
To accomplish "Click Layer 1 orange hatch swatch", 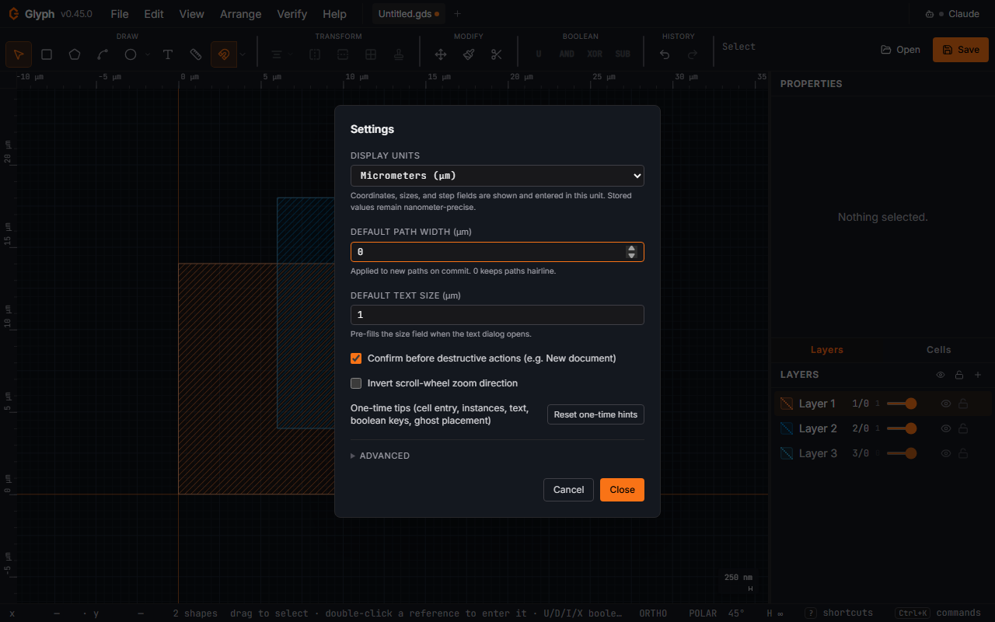I will pyautogui.click(x=787, y=404).
